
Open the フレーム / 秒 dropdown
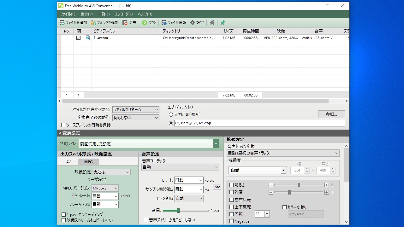(105, 204)
